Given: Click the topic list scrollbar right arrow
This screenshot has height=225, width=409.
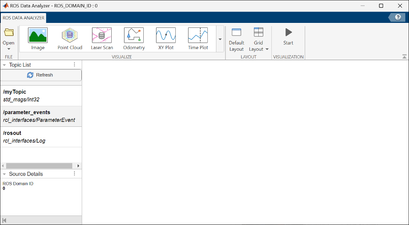Looking at the screenshot, I should (x=78, y=166).
